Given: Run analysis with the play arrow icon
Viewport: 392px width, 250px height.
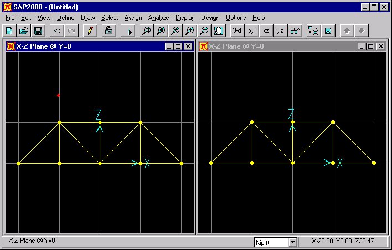Looking at the screenshot, I should point(128,31).
